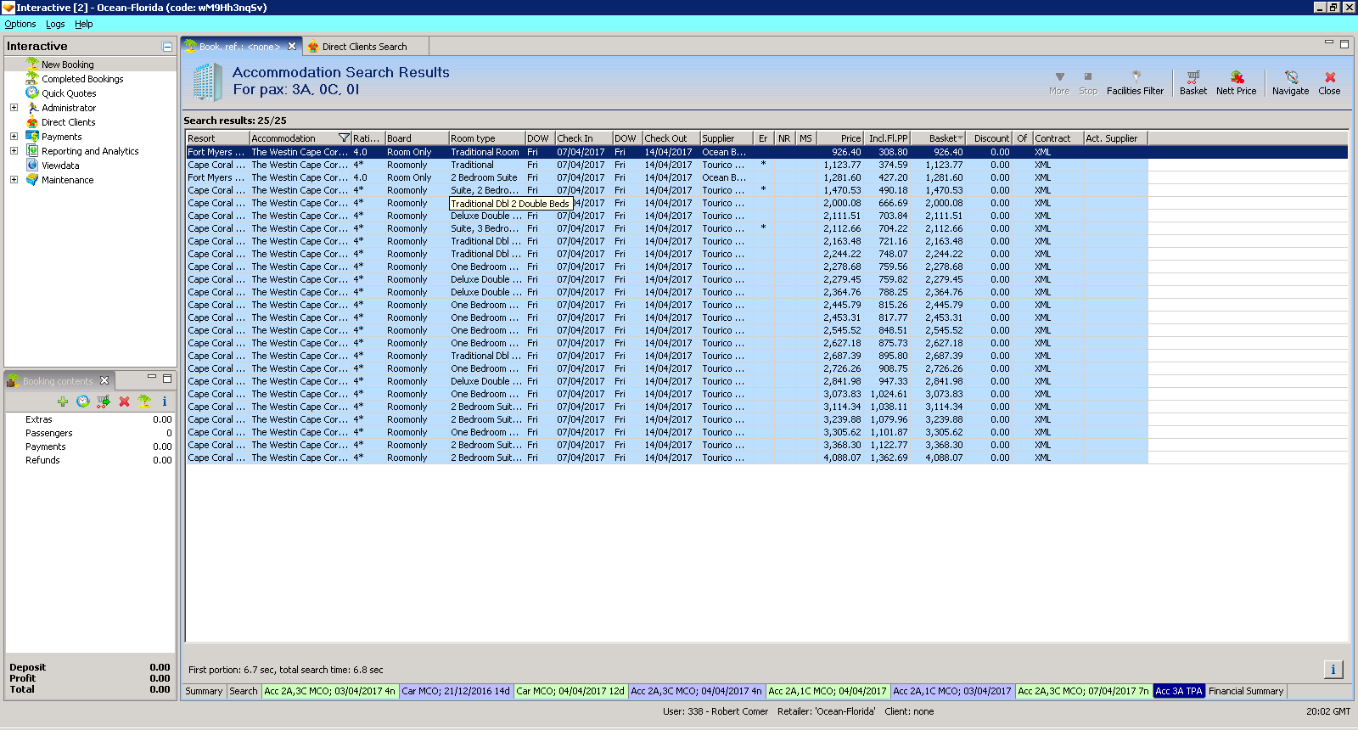This screenshot has height=730, width=1358.
Task: Expand the Payments tree node
Action: point(14,137)
